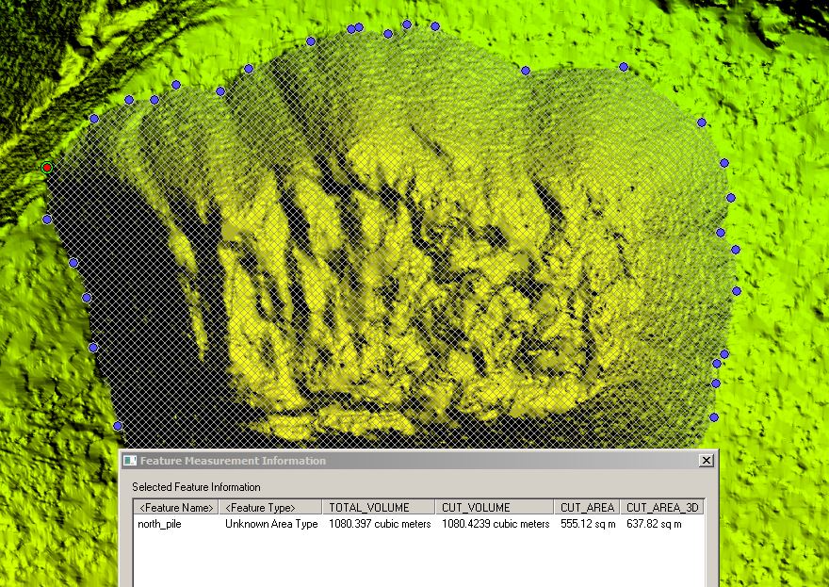Screen dimensions: 829x587
Task: Select the <Feature Name> column header
Action: (176, 508)
